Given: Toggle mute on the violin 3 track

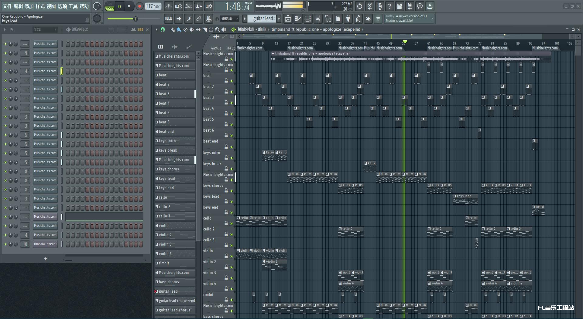Looking at the screenshot, I should 231,278.
